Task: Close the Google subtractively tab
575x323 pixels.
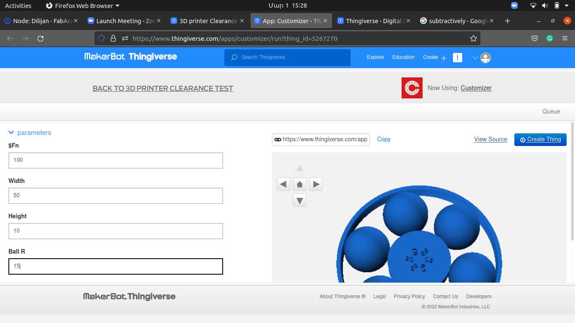Action: pos(491,21)
